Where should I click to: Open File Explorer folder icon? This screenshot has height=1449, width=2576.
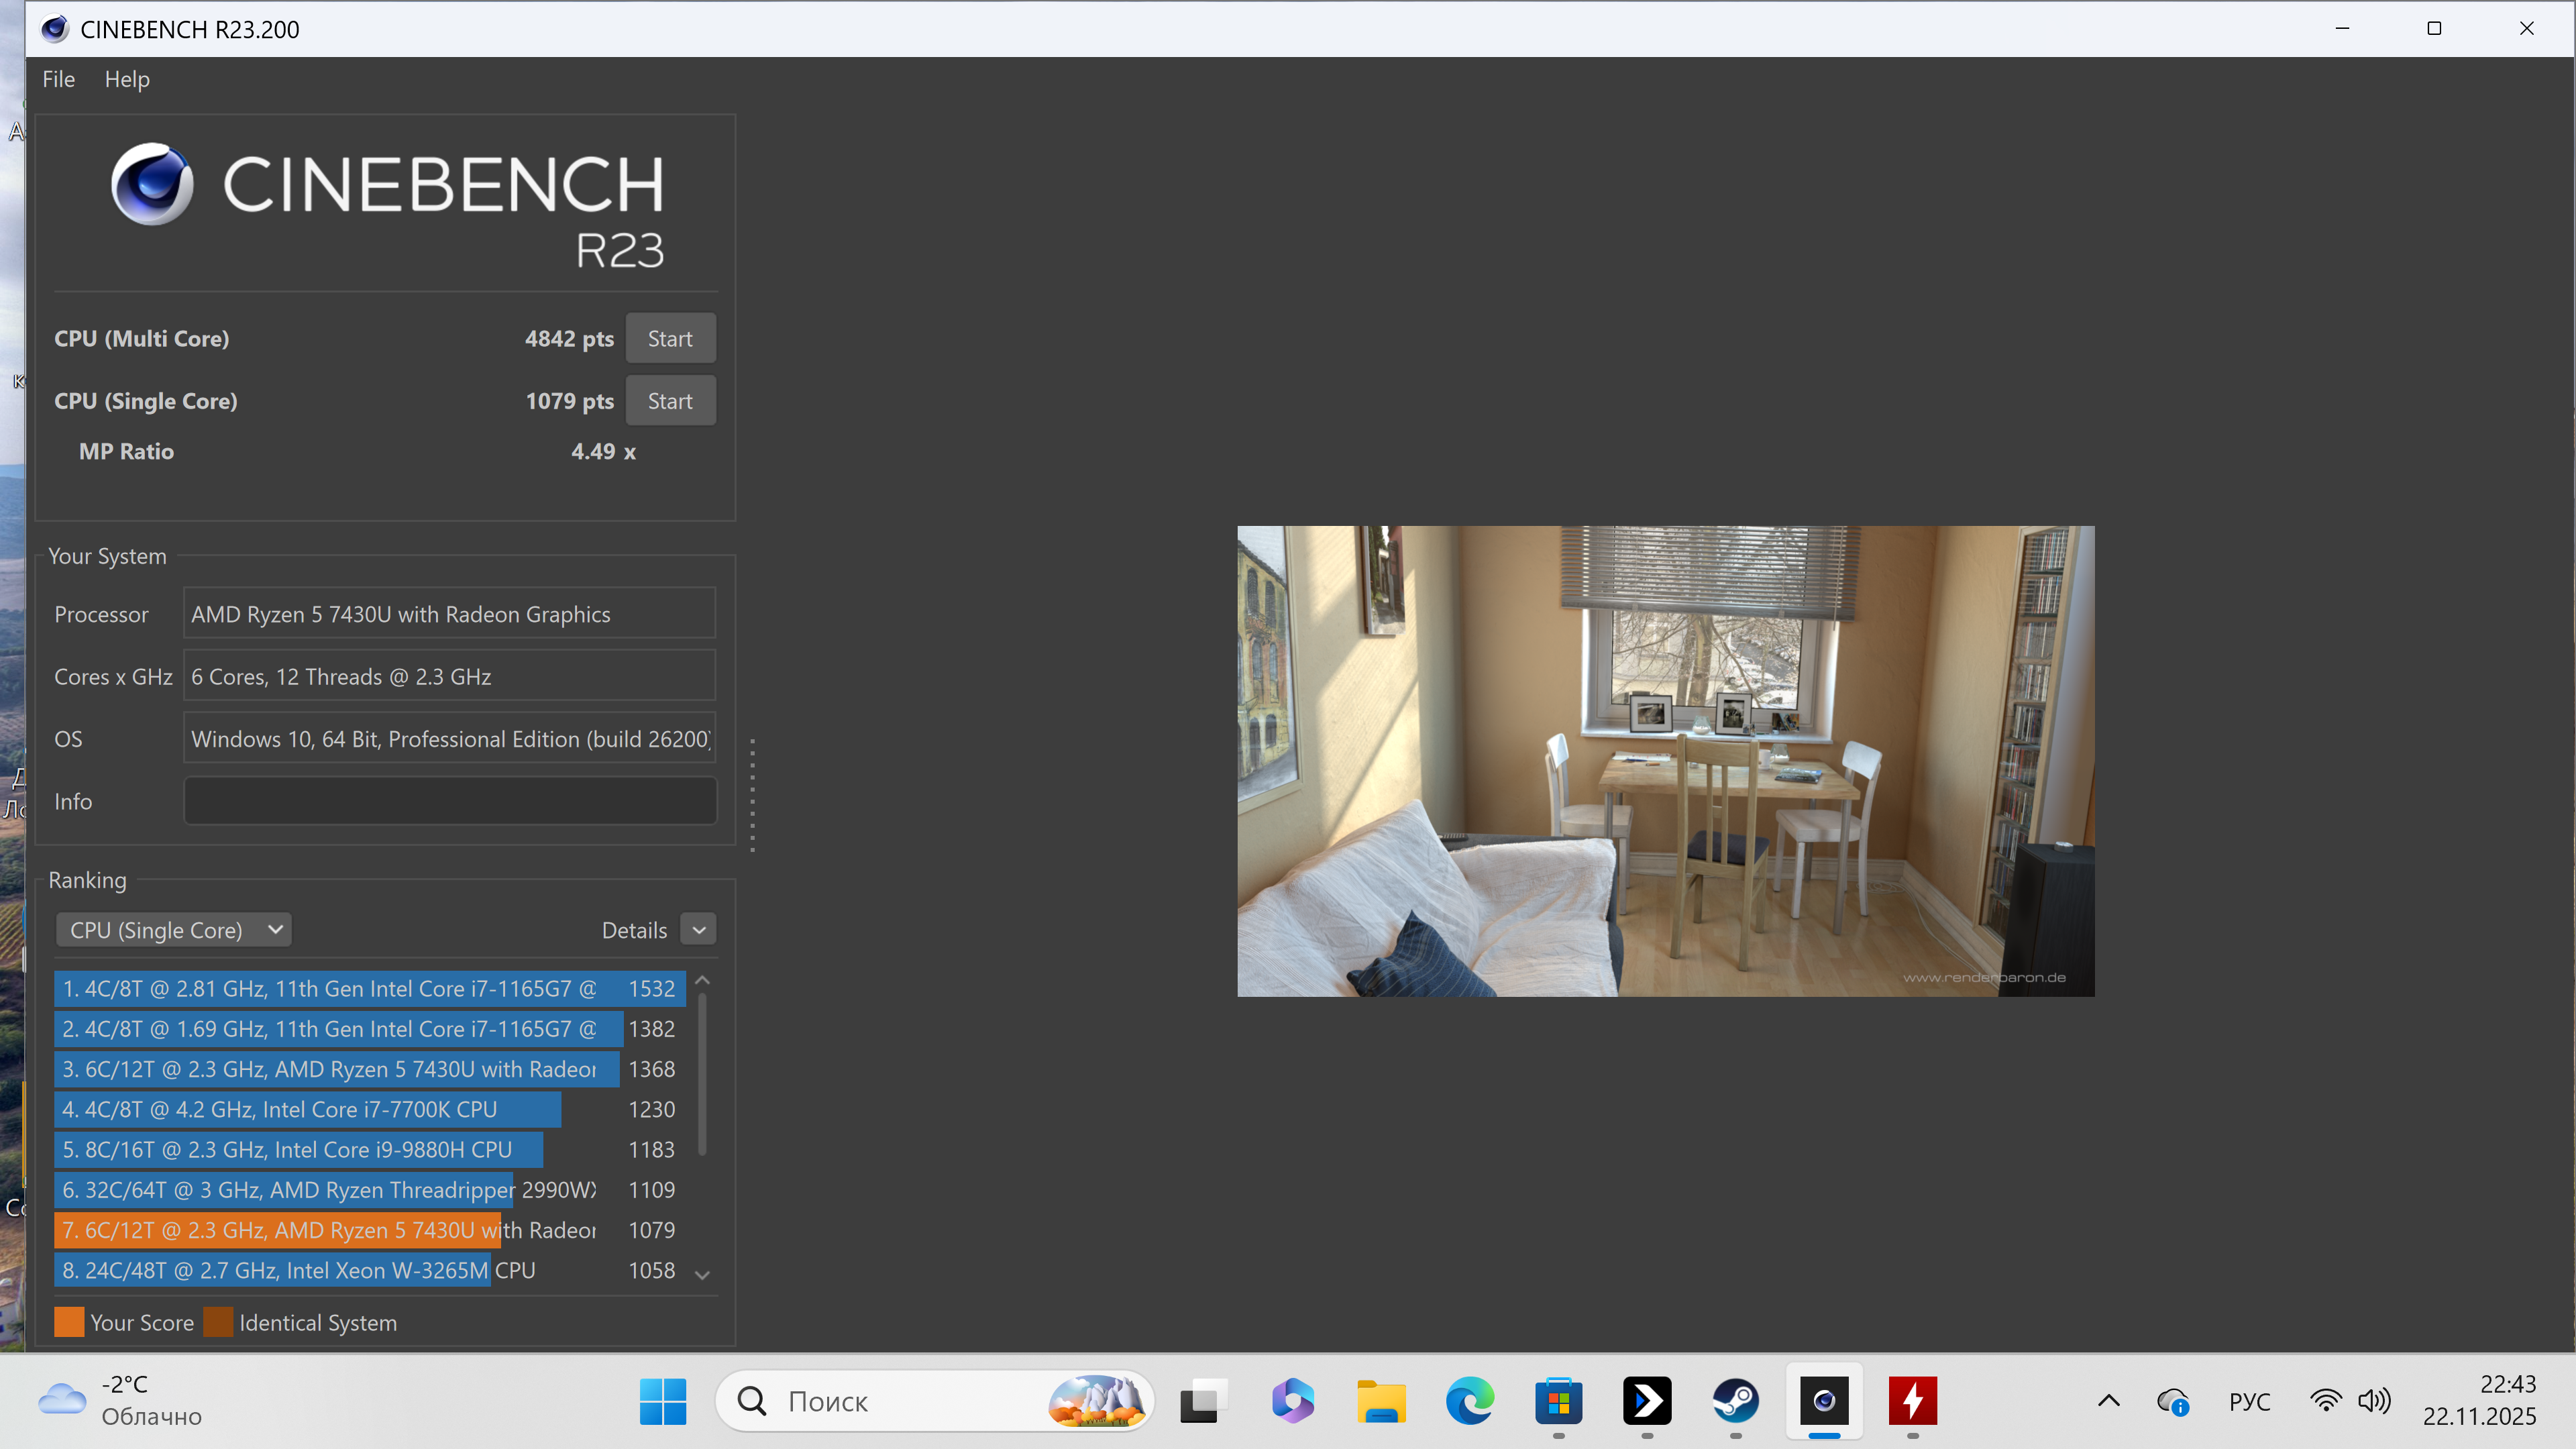point(1381,1401)
